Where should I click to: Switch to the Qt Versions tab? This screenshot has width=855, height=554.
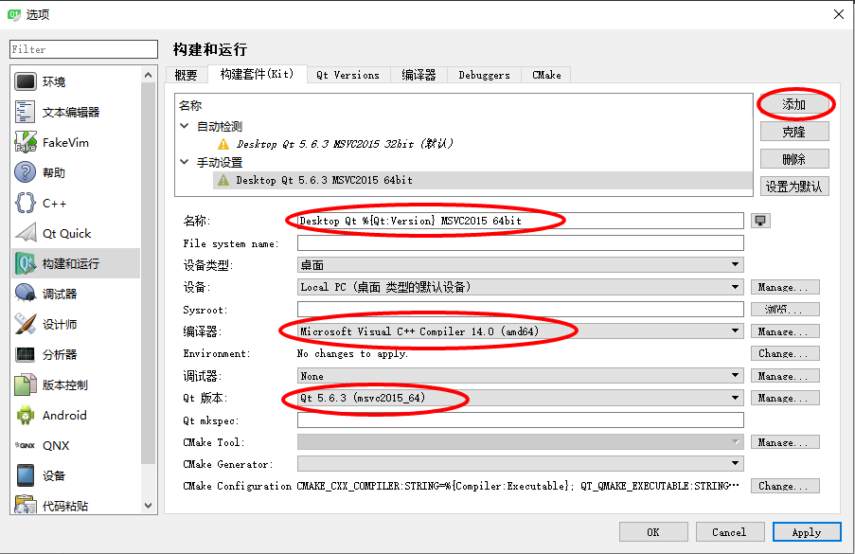tap(347, 75)
